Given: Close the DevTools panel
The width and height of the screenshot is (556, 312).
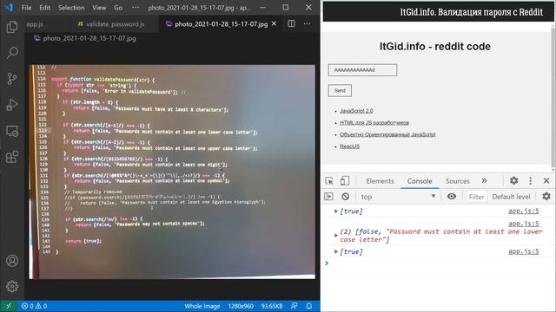Looking at the screenshot, I should click(546, 181).
